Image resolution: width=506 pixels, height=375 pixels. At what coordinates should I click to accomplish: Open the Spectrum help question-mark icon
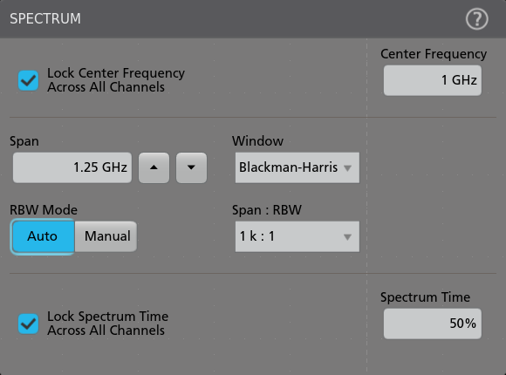point(476,19)
